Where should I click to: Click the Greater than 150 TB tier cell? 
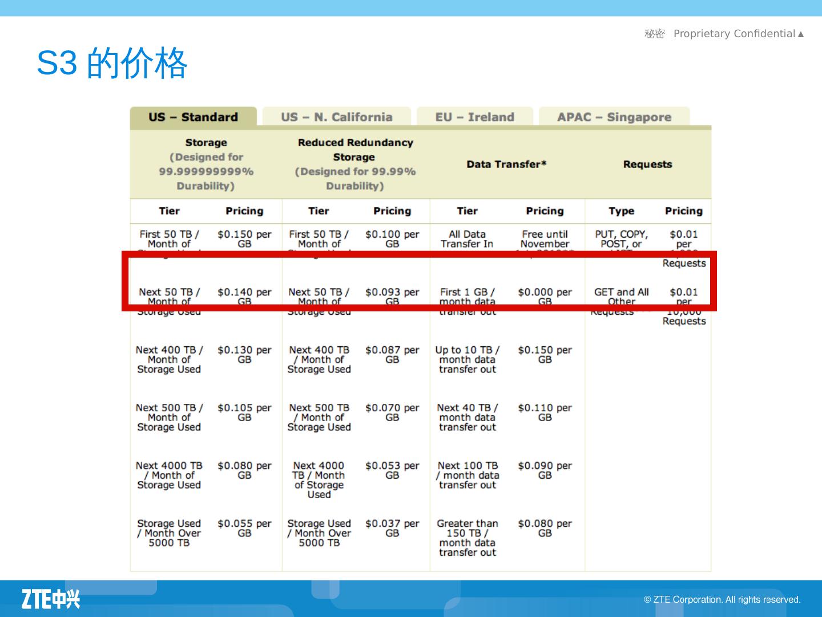pos(467,538)
